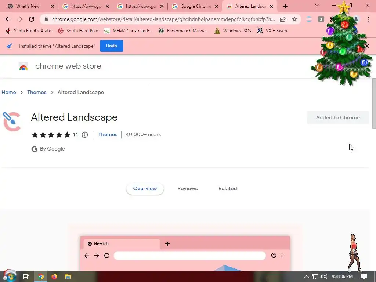376x282 pixels.
Task: Go to Themes breadcrumb link
Action: tap(37, 92)
